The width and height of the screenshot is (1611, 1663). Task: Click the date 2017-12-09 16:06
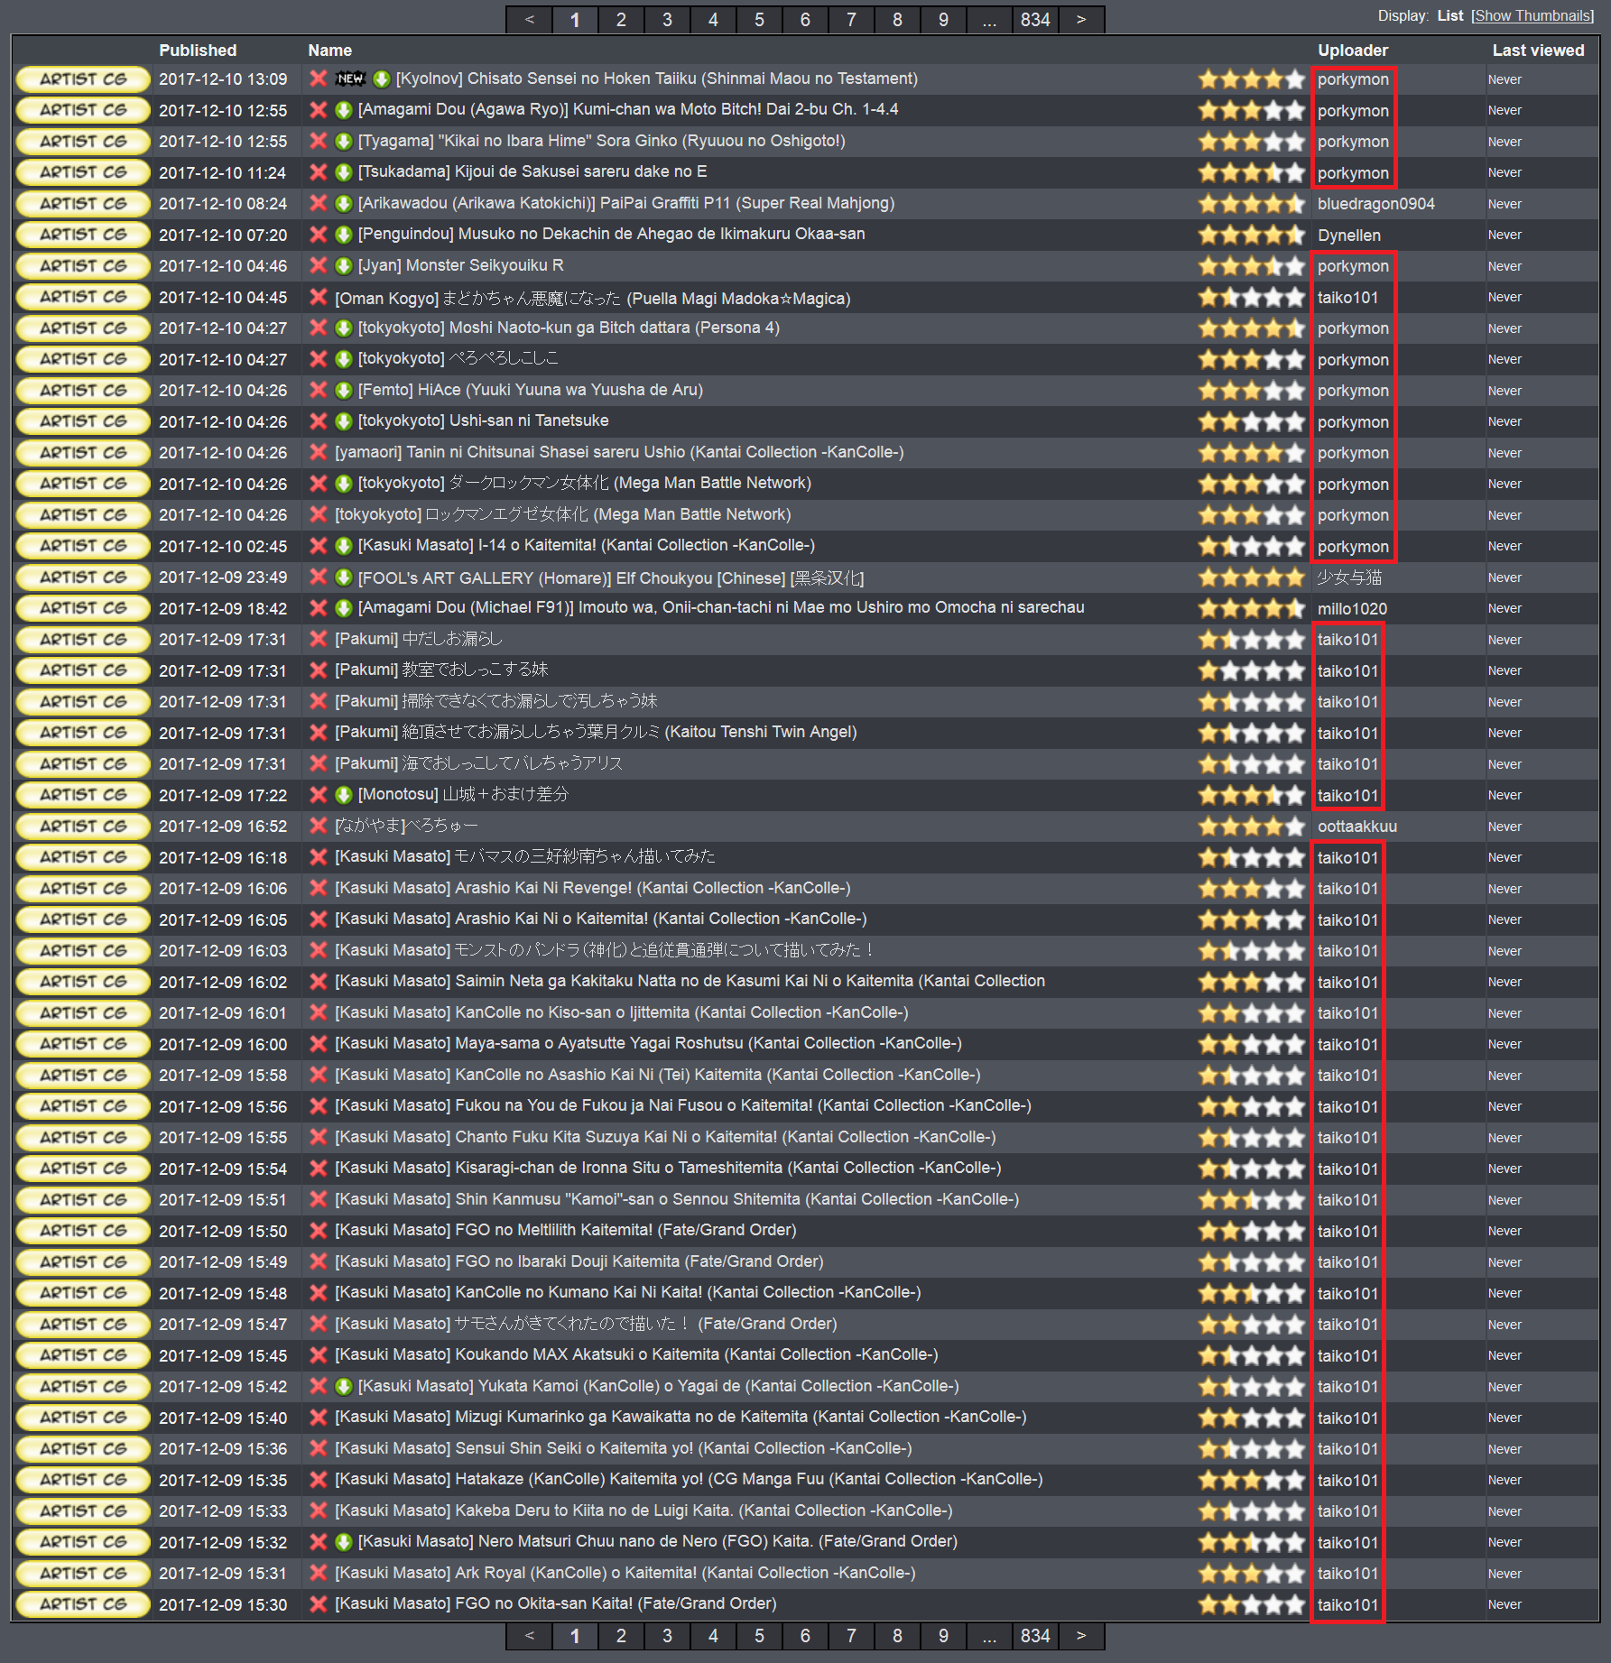(223, 889)
